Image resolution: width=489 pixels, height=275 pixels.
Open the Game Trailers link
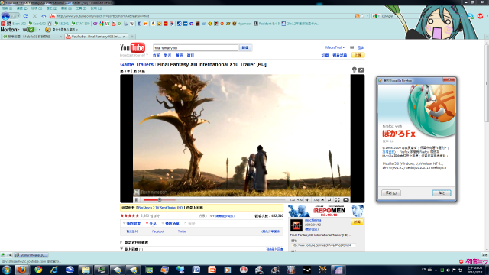(137, 64)
